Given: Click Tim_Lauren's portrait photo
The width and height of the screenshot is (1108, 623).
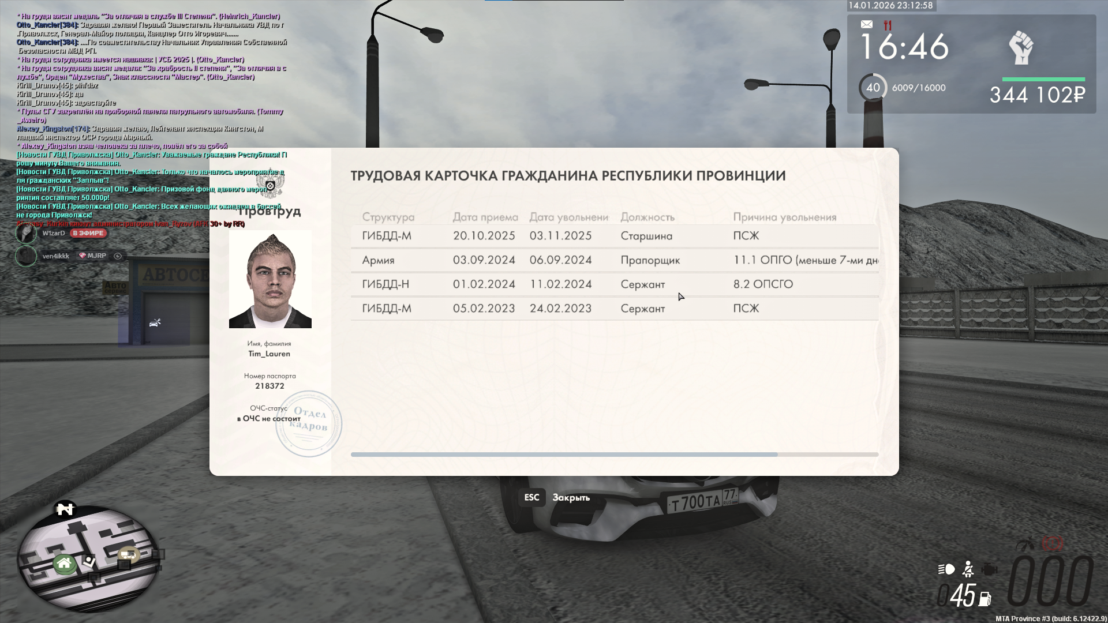Looking at the screenshot, I should point(270,280).
